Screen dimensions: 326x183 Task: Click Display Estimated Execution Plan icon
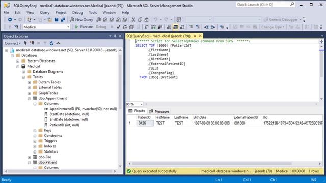coord(125,27)
